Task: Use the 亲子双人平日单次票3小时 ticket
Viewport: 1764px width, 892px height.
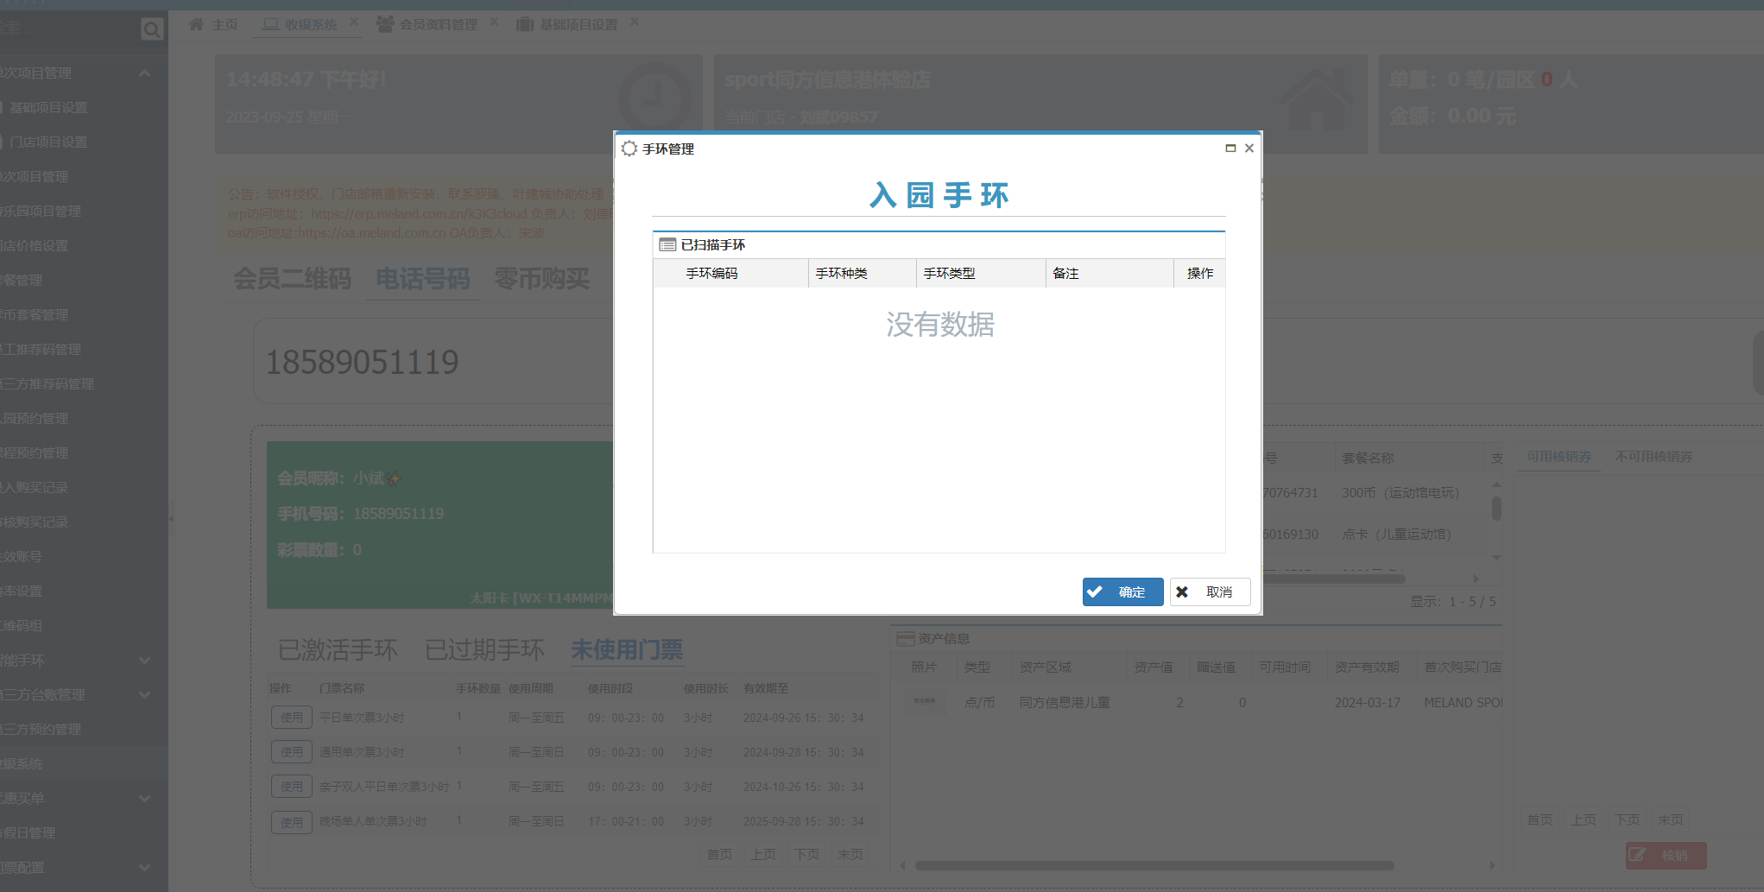Action: 292,787
